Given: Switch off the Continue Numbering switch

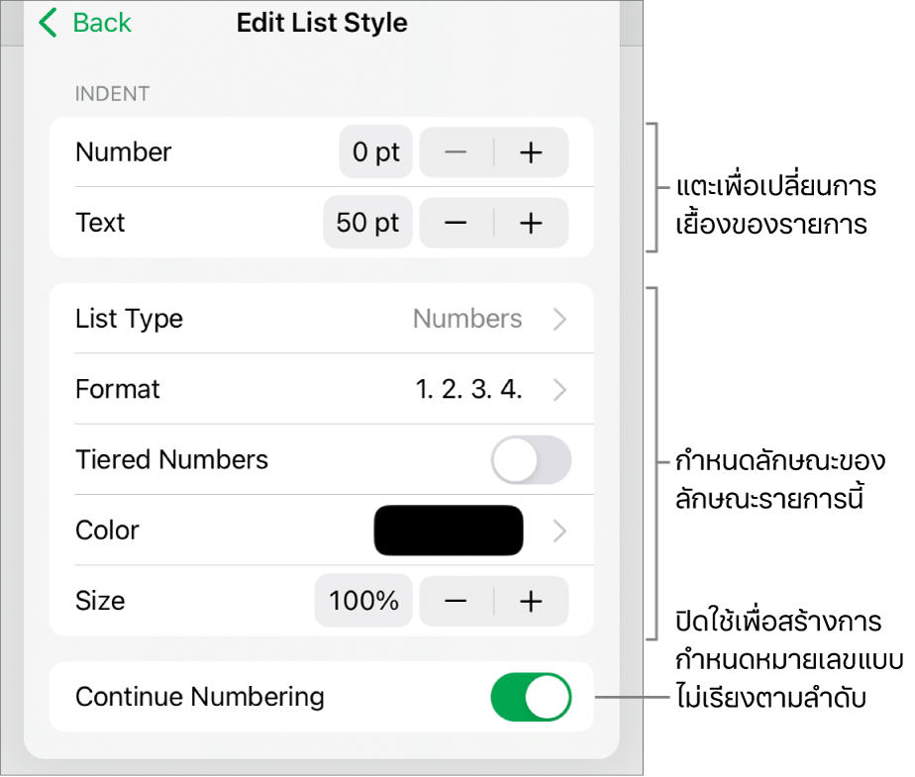Looking at the screenshot, I should pyautogui.click(x=531, y=697).
